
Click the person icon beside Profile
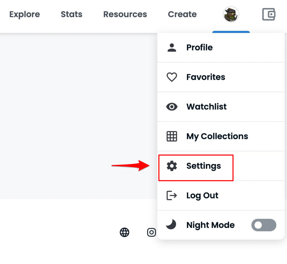(172, 48)
